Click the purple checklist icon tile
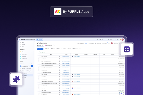Image resolution: width=143 pixels, height=95 pixels. point(127,49)
